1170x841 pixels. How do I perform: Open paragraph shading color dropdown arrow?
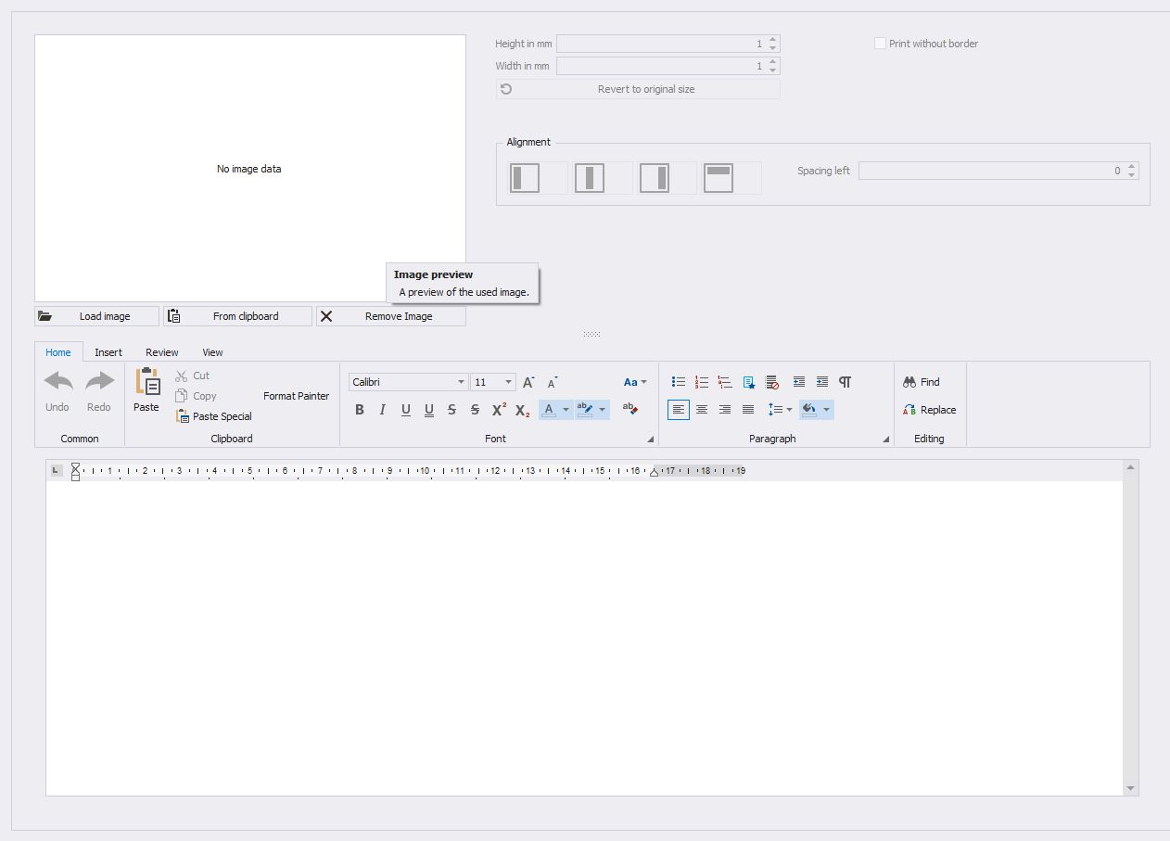pos(826,410)
